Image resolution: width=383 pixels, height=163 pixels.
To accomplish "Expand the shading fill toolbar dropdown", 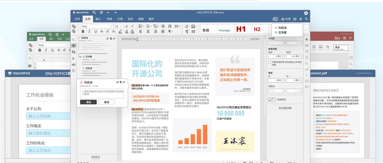I will point(196,26).
